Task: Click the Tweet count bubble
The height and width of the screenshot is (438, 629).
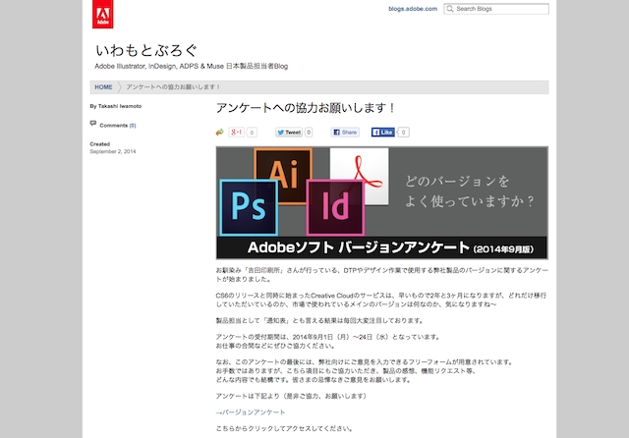Action: coord(309,133)
